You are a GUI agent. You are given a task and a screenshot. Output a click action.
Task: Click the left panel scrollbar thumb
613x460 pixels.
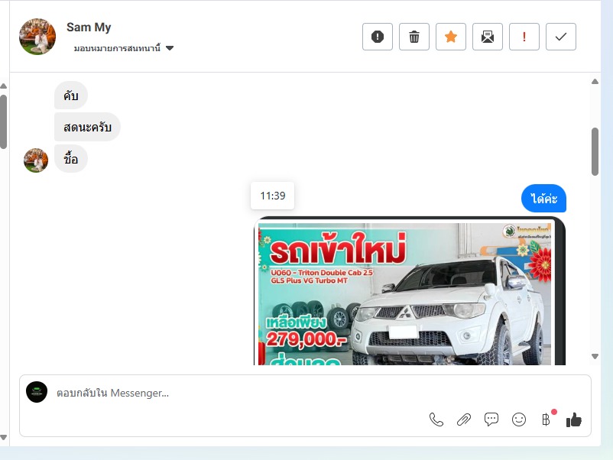(3, 121)
